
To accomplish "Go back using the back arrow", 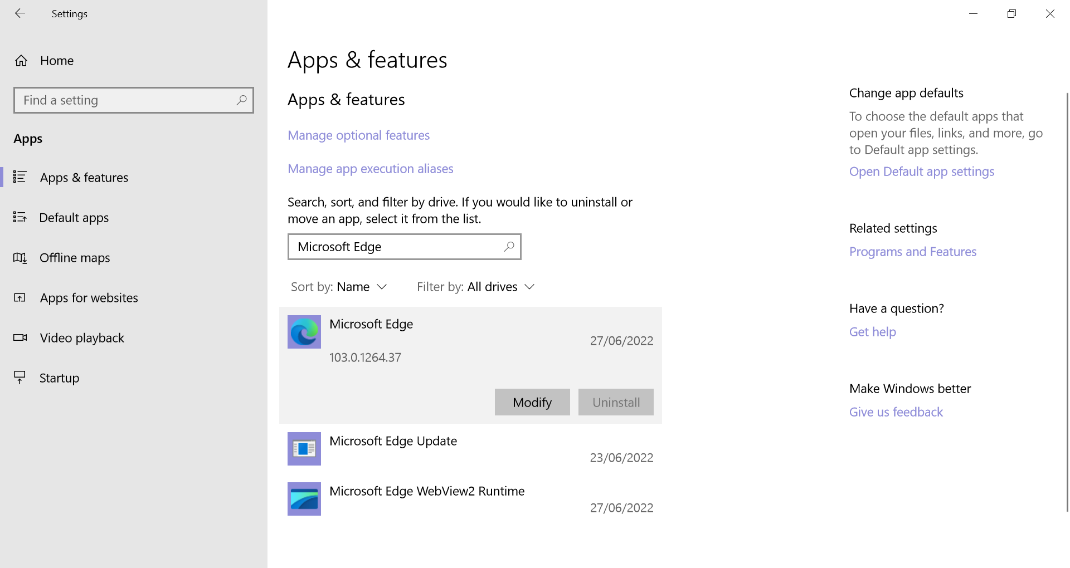I will point(20,13).
